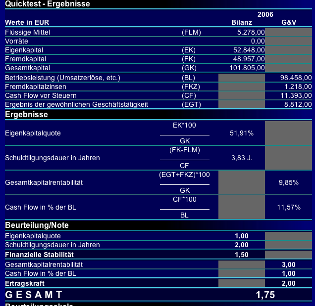Click the Bilanz column header
The image size is (315, 306).
242,22
